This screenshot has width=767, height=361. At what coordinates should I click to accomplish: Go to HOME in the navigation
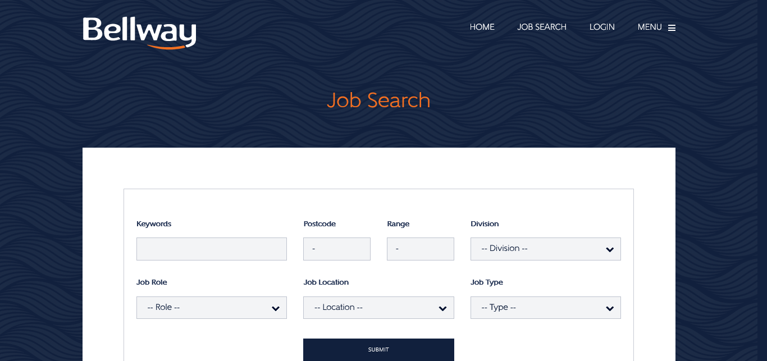(482, 27)
